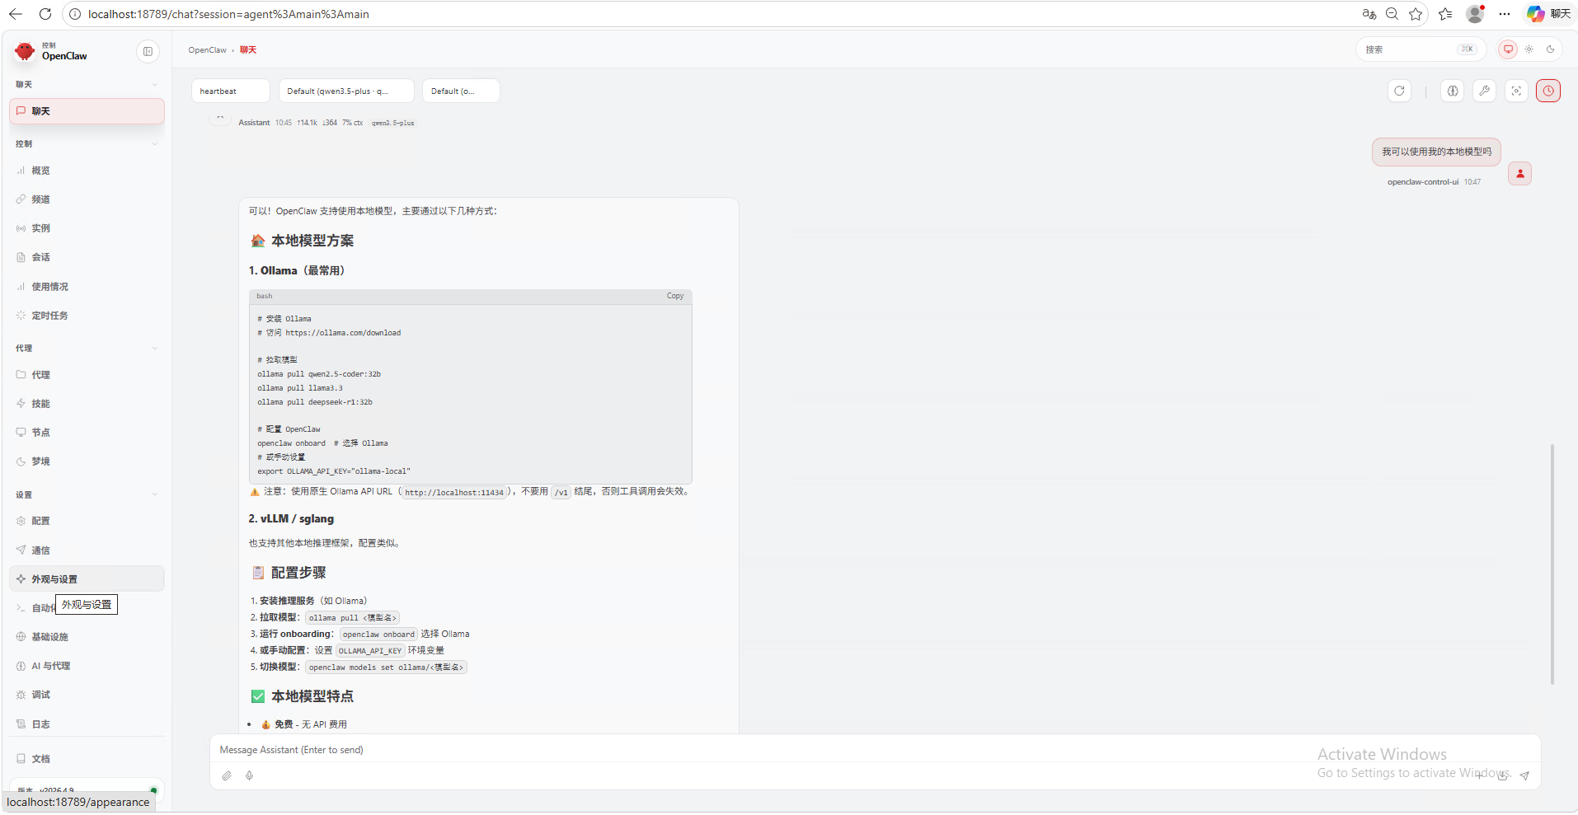Add this page to favorites with the star
This screenshot has width=1578, height=815.
pos(1416,14)
